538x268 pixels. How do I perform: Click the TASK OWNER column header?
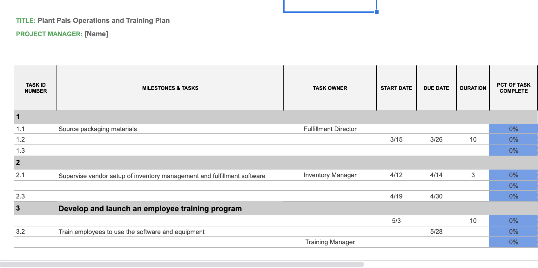tap(330, 88)
